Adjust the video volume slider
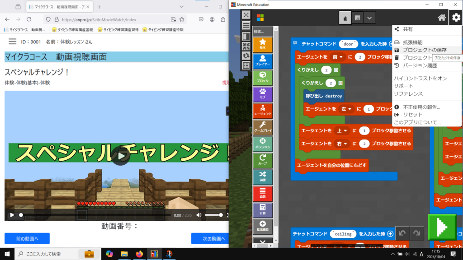The width and height of the screenshot is (463, 260). click(x=213, y=215)
